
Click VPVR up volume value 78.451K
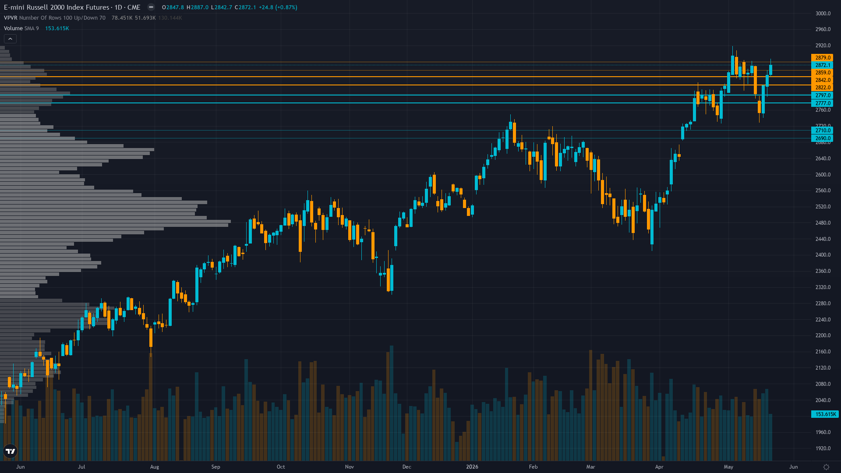[122, 18]
